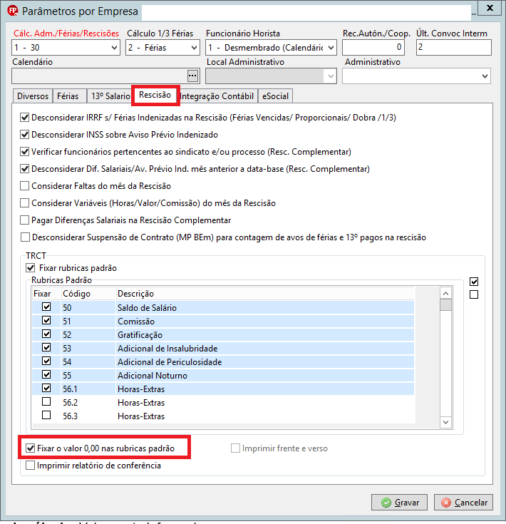
Task: Toggle Desconsiderar Dif. Salariais/Av. Prévio Ind.
Action: (24, 169)
